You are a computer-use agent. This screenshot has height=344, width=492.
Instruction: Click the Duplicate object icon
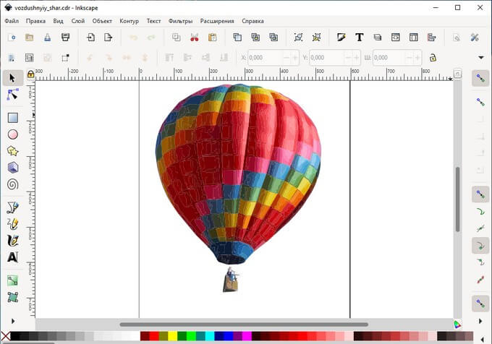[237, 38]
